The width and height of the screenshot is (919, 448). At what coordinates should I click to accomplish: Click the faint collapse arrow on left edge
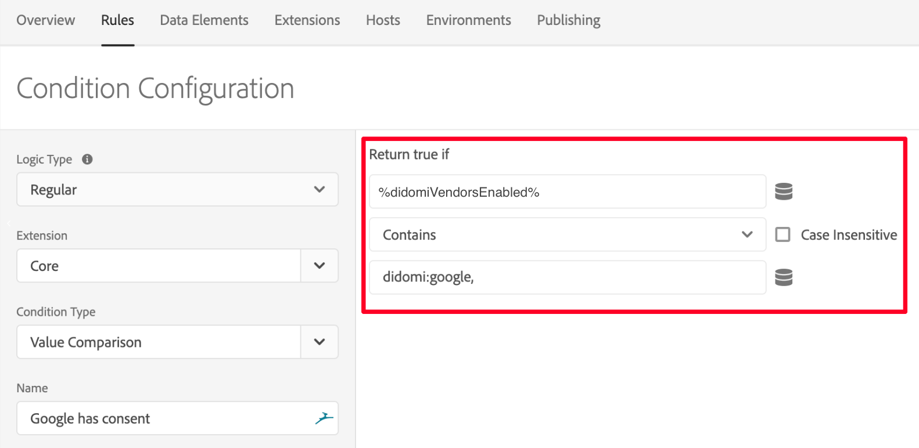coord(9,223)
